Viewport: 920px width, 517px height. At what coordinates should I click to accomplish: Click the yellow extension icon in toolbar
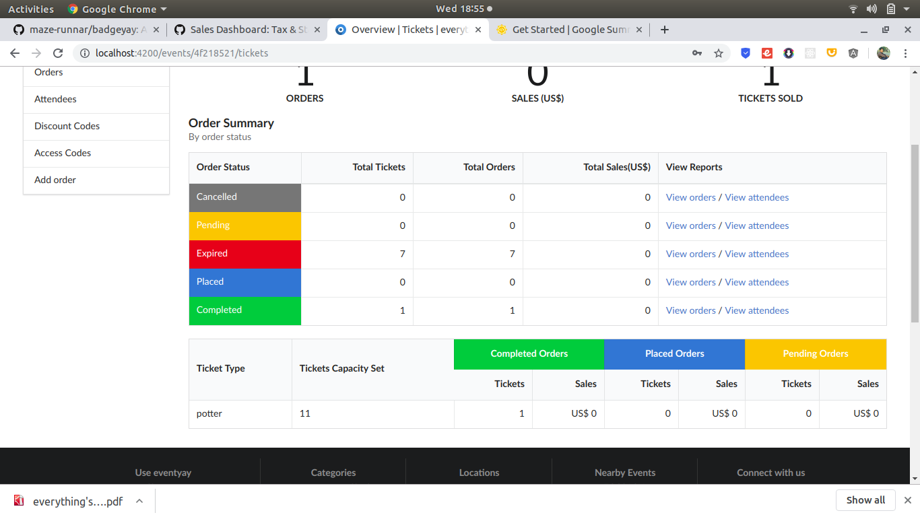832,53
